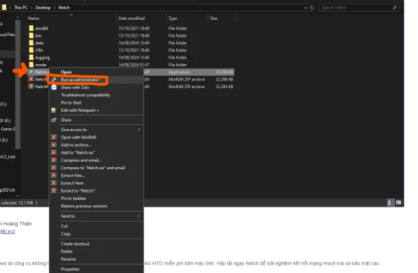Sort by the Type column header

click(173, 18)
